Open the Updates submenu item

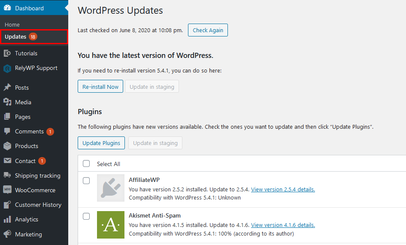[34, 37]
